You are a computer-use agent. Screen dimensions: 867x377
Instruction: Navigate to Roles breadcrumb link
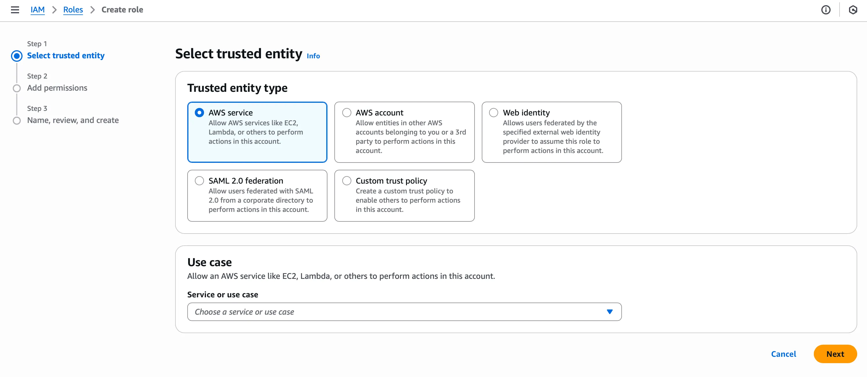(73, 10)
